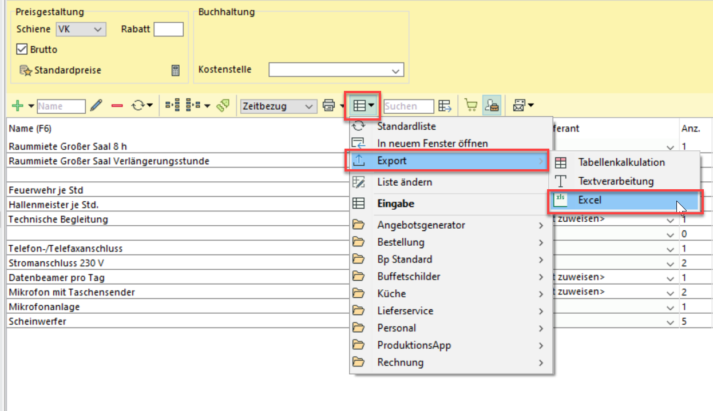
Task: Choose Tabellenkalkulation export option
Action: [x=621, y=162]
